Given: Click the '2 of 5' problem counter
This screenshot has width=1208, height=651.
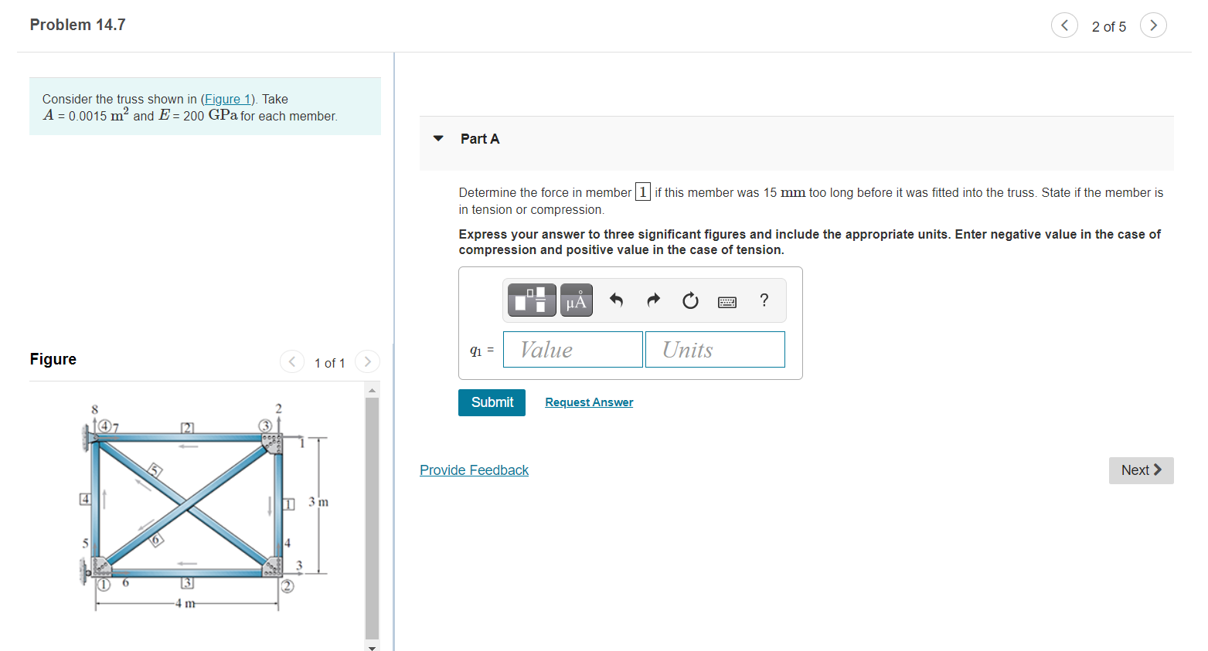Looking at the screenshot, I should click(1108, 27).
